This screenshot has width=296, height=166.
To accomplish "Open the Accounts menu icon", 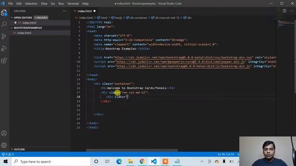I will [4, 133].
